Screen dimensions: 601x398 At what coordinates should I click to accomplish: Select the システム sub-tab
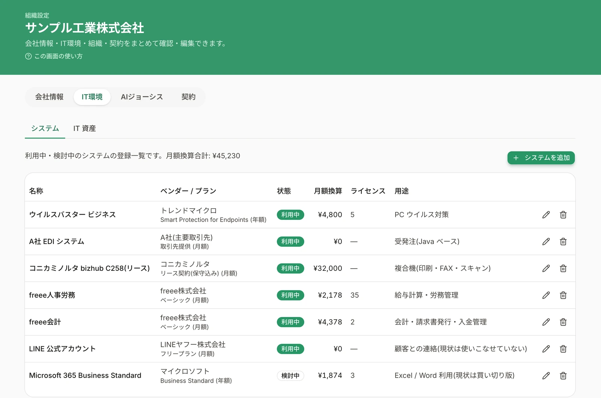[x=45, y=128]
